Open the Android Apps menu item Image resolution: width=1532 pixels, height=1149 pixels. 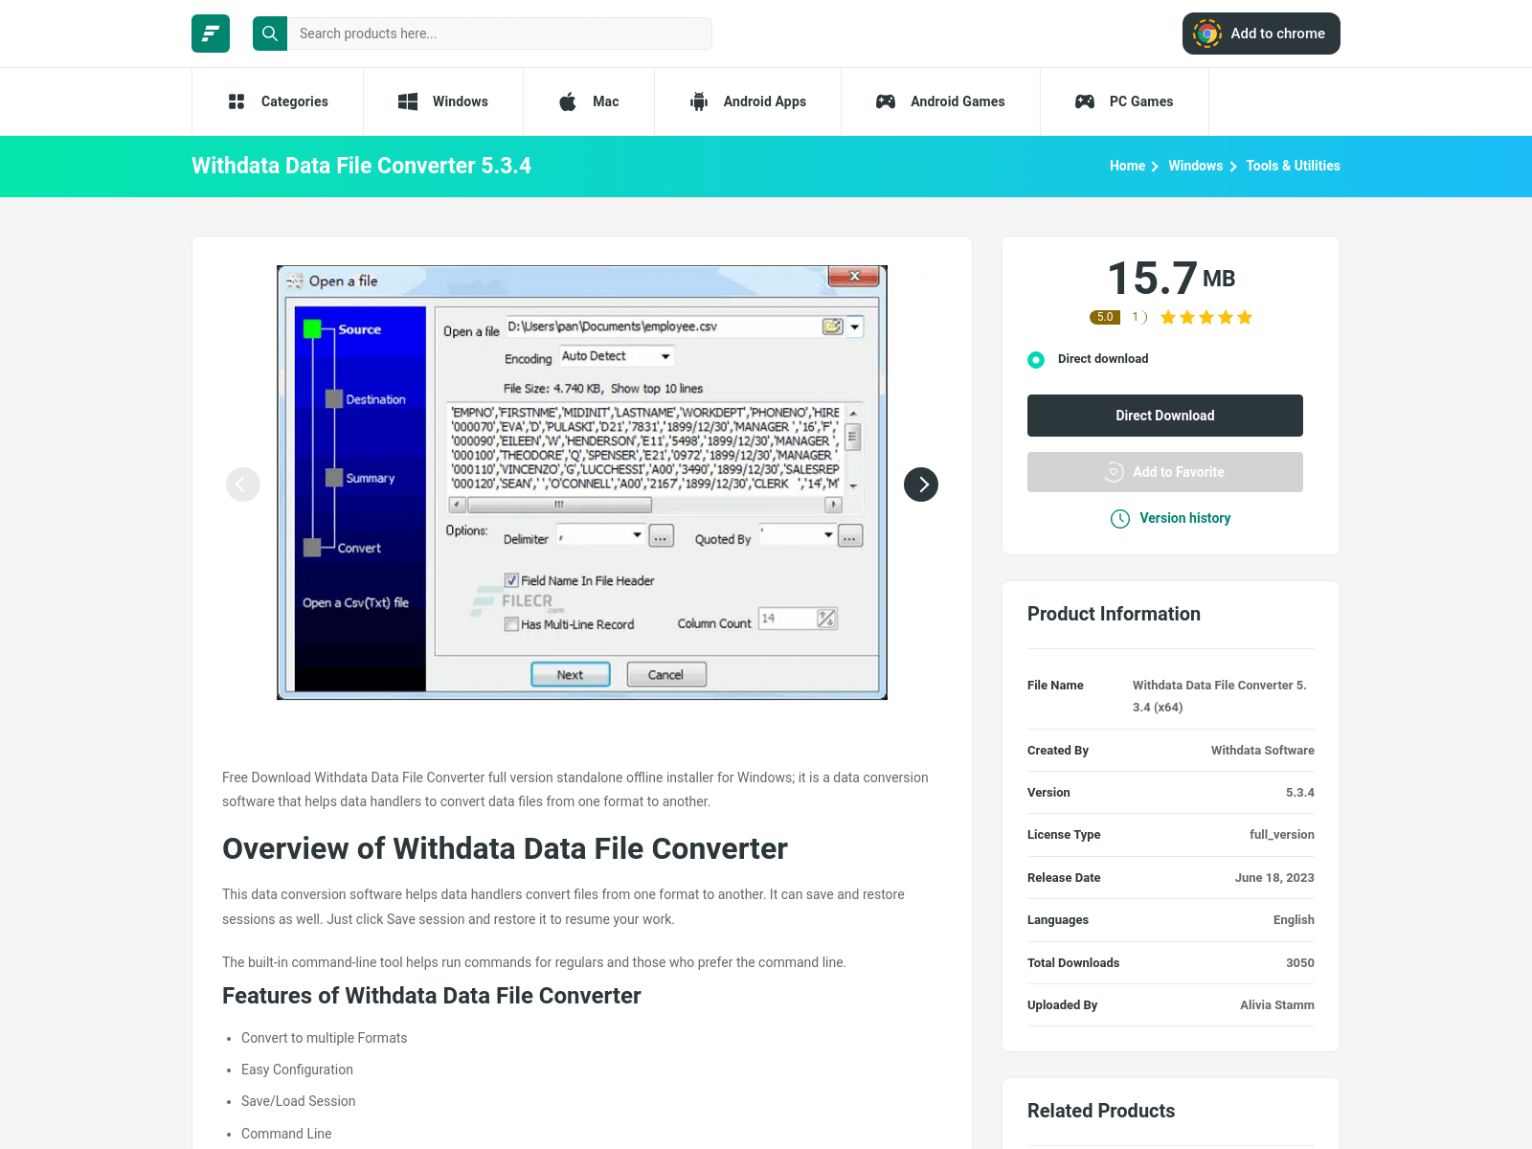748,101
